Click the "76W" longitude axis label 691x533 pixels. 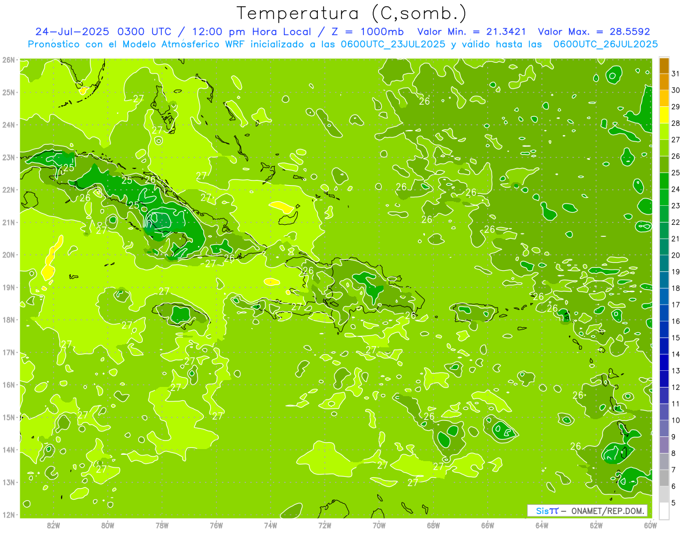coord(216,525)
